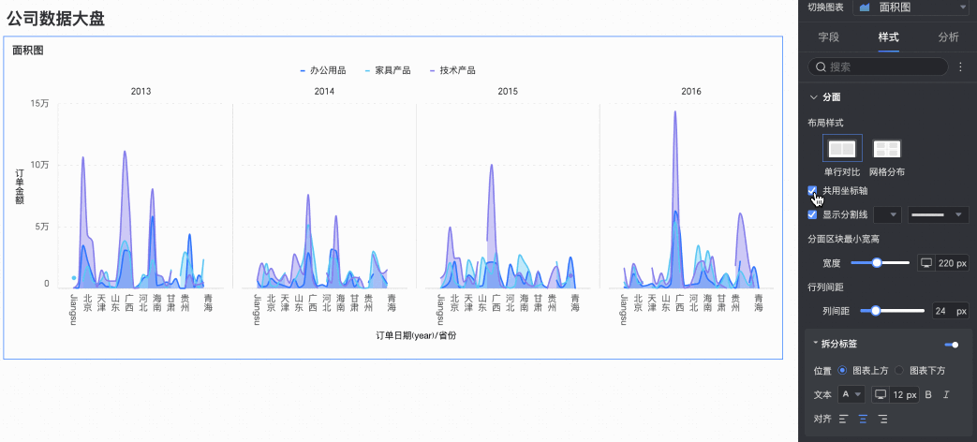
Task: Toggle 办公用品 series in legend
Action: click(323, 70)
